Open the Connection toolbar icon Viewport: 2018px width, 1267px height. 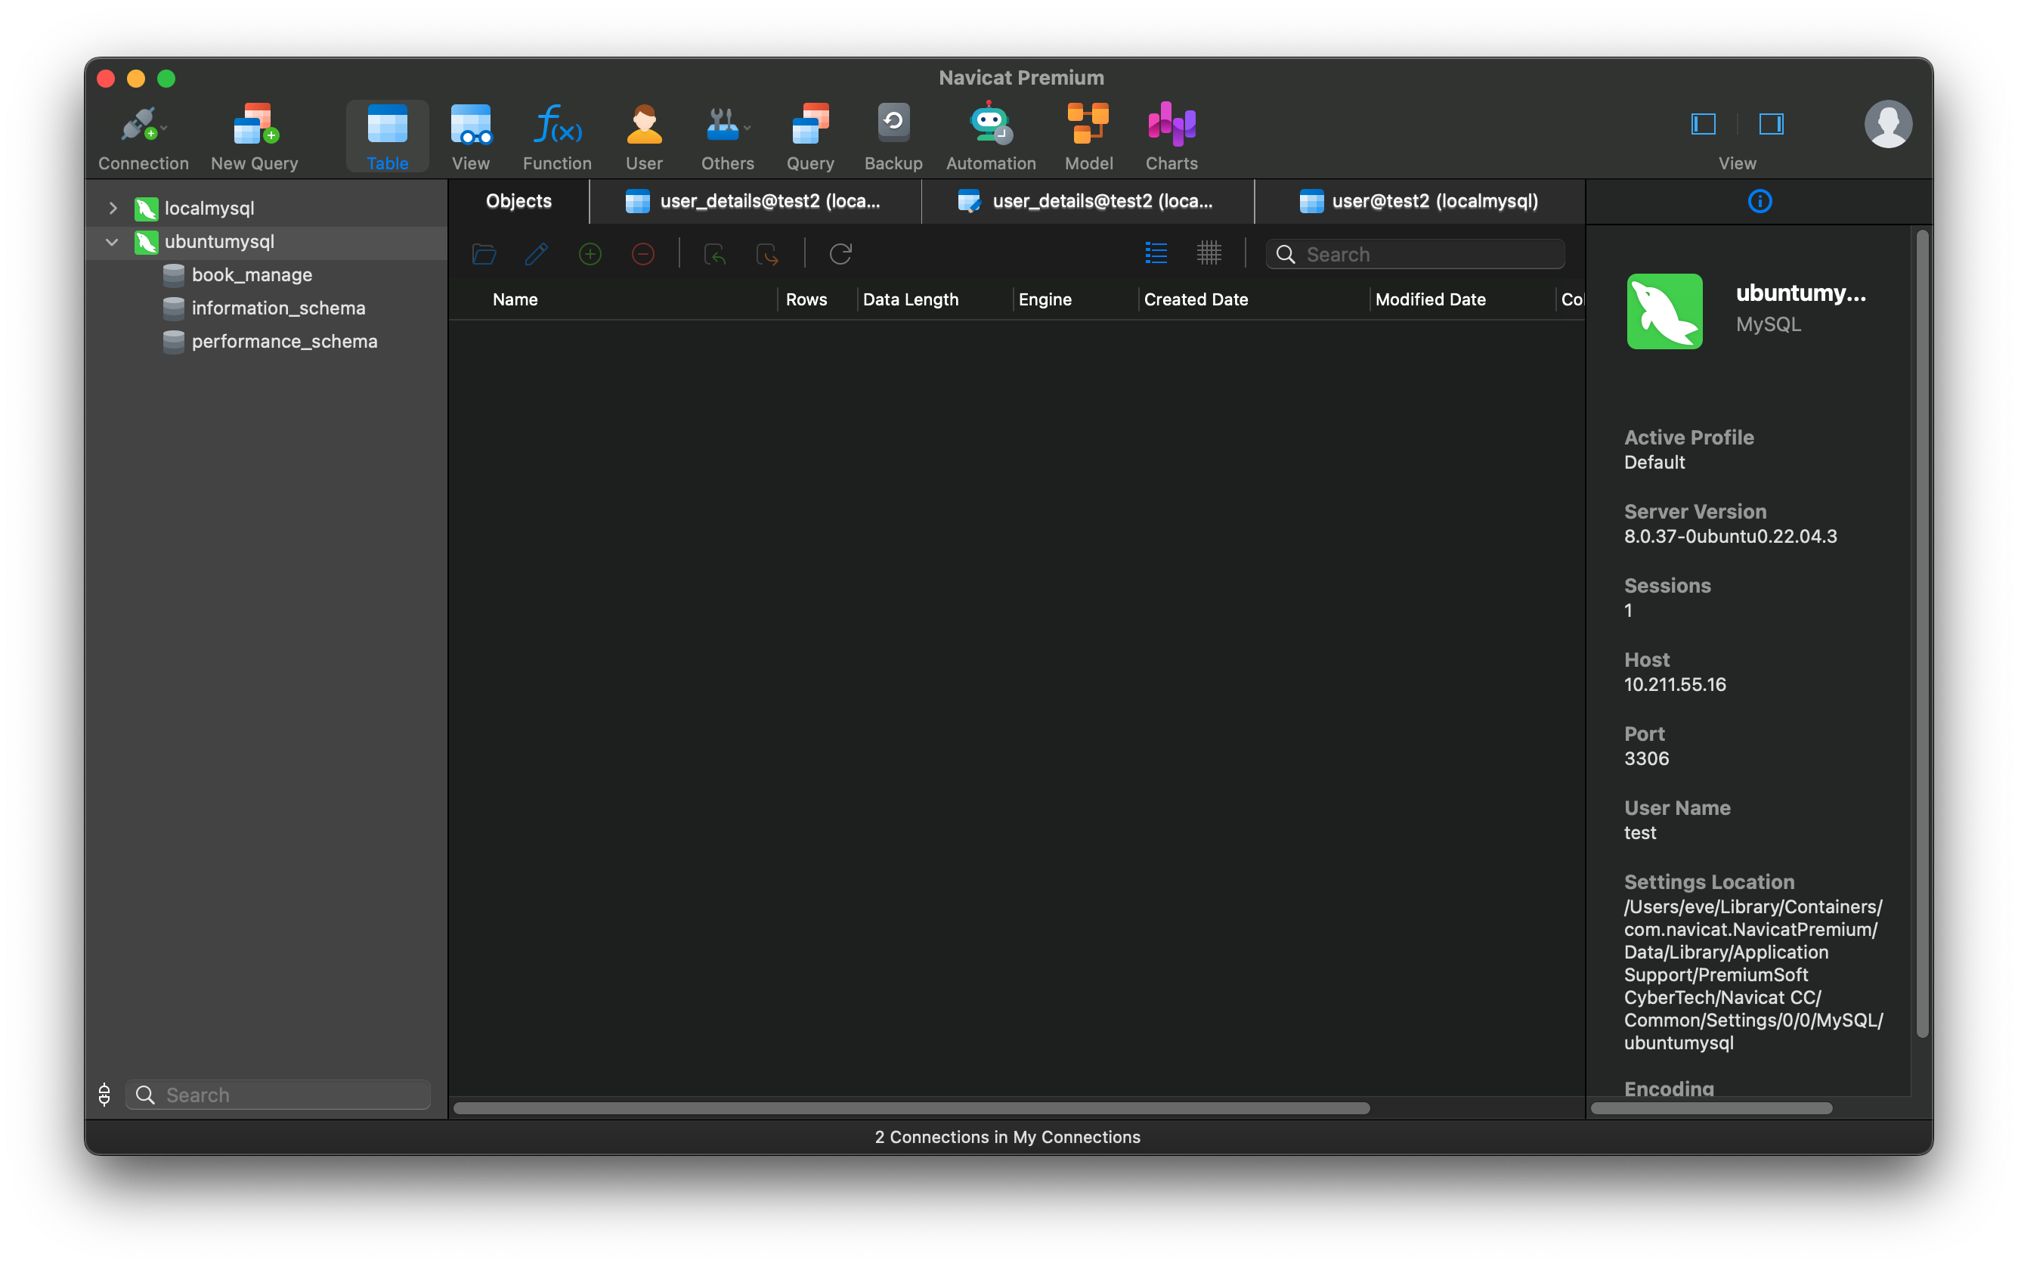139,124
